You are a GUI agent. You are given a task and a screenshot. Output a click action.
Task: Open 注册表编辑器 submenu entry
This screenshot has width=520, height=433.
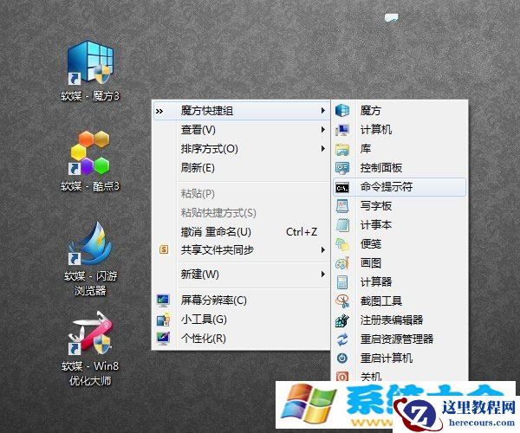click(x=400, y=320)
